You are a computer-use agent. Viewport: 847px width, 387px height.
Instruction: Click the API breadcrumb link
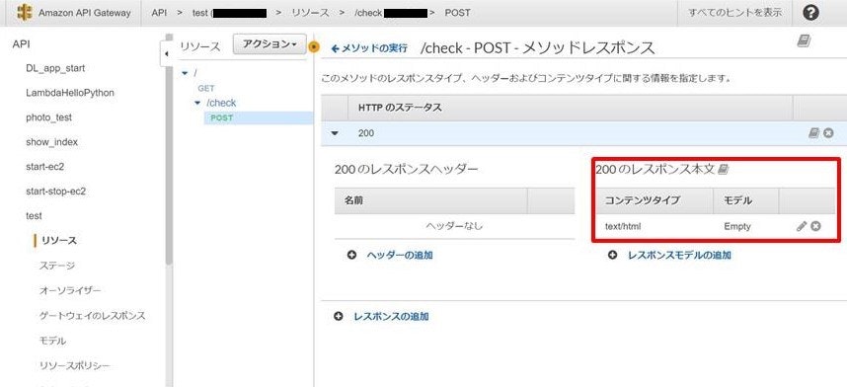pos(159,13)
